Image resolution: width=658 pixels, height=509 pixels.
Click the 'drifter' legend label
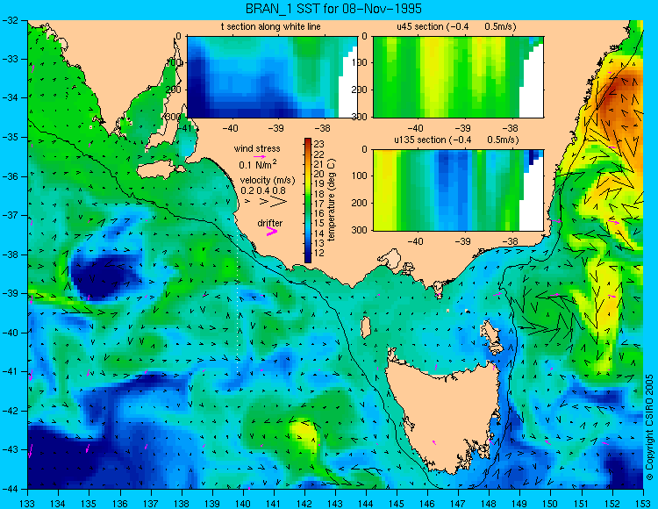click(x=270, y=223)
